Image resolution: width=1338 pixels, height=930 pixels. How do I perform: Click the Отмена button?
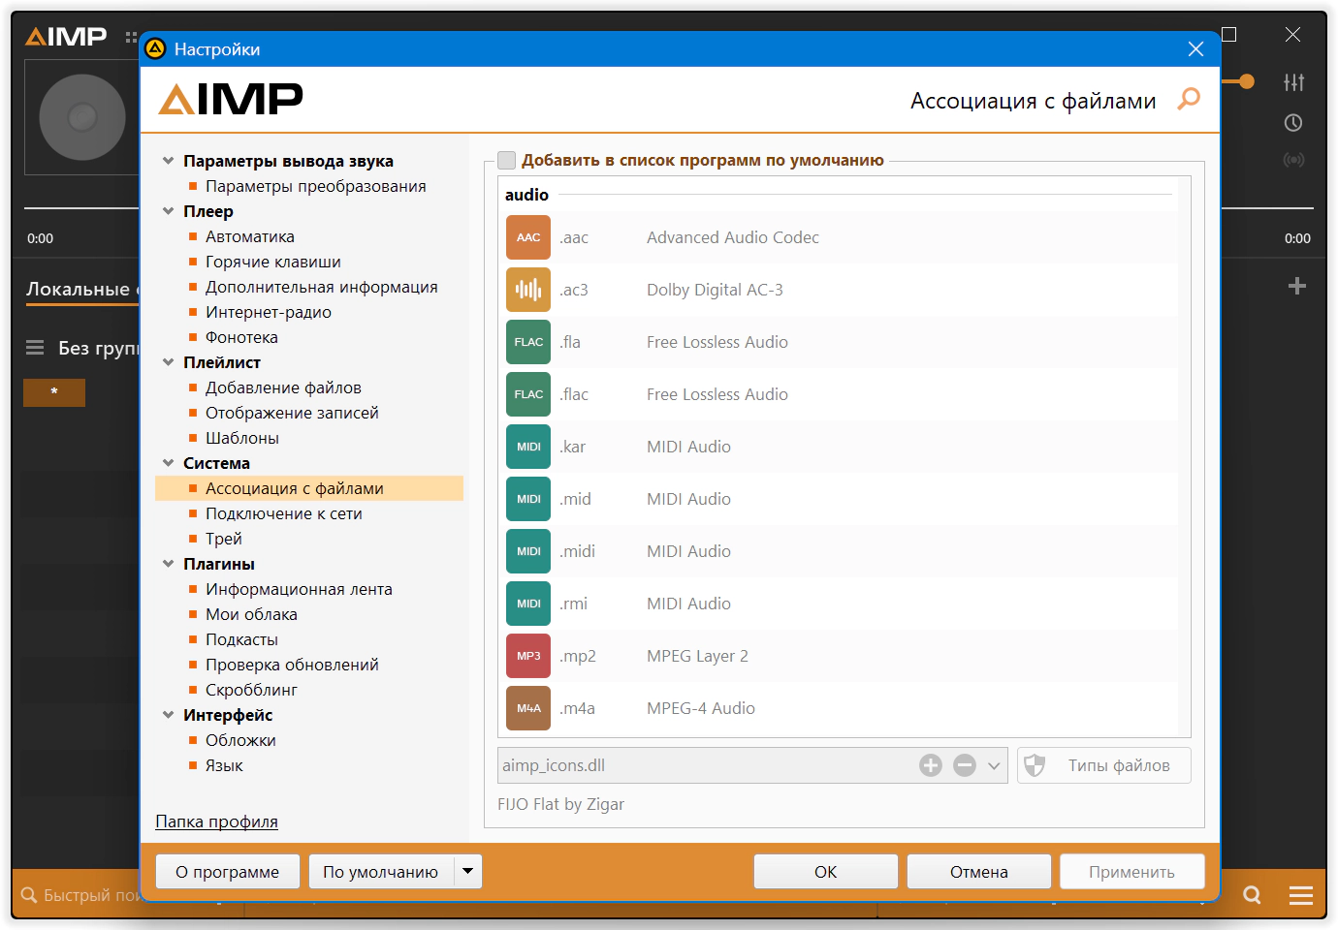point(979,872)
